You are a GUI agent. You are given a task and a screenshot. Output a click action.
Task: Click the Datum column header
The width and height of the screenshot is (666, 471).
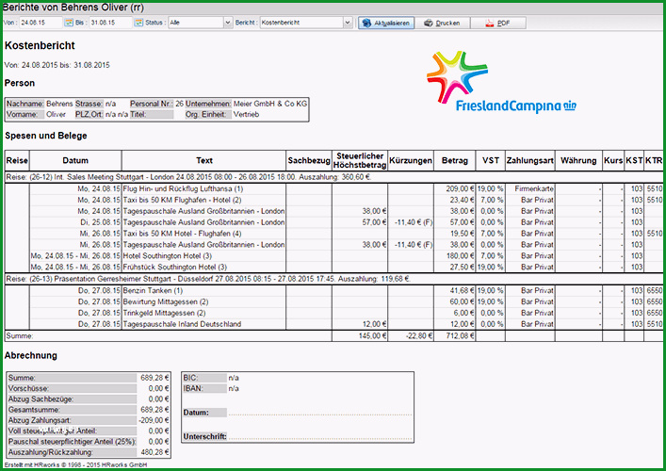pyautogui.click(x=75, y=160)
